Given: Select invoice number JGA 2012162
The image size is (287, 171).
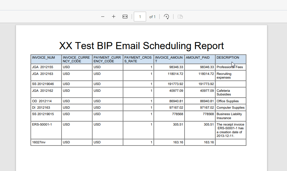Looking at the screenshot, I should tap(43, 91).
